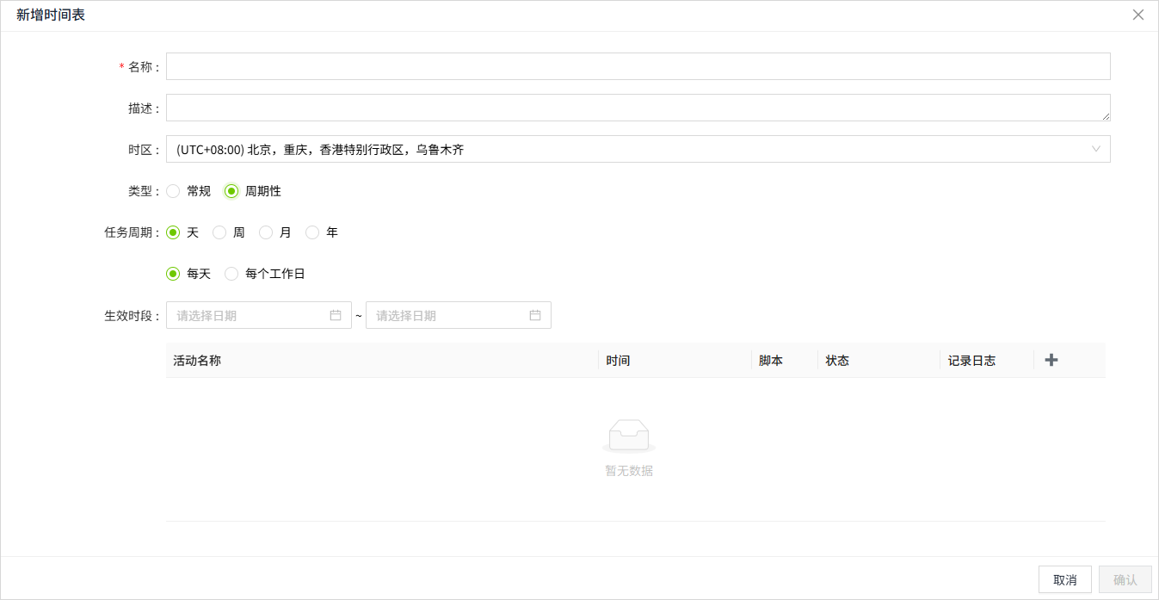Select the 每个工作日 option
The width and height of the screenshot is (1159, 600).
[x=231, y=274]
